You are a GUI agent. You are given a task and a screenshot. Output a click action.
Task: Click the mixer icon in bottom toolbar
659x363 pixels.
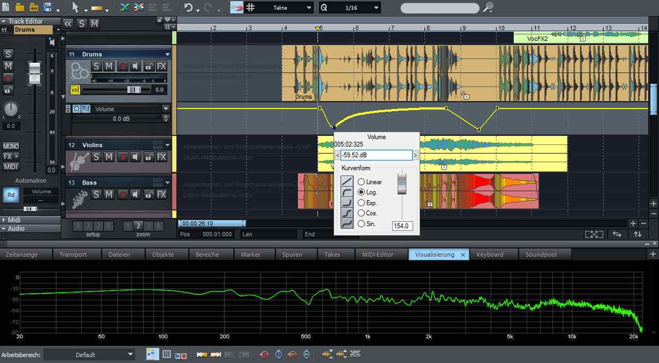(x=166, y=354)
